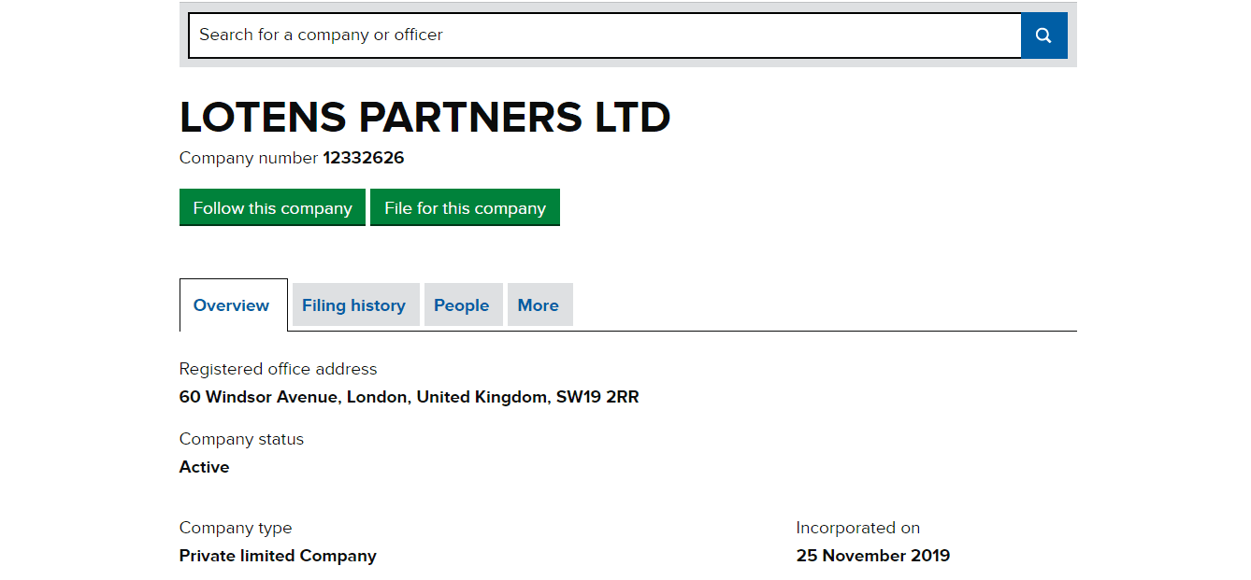Image resolution: width=1251 pixels, height=580 pixels.
Task: Click the Registered office address label
Action: click(x=279, y=369)
